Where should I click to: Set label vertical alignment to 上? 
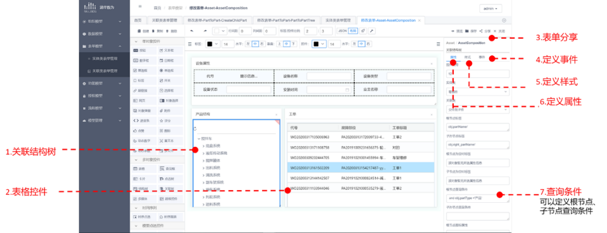point(279,44)
